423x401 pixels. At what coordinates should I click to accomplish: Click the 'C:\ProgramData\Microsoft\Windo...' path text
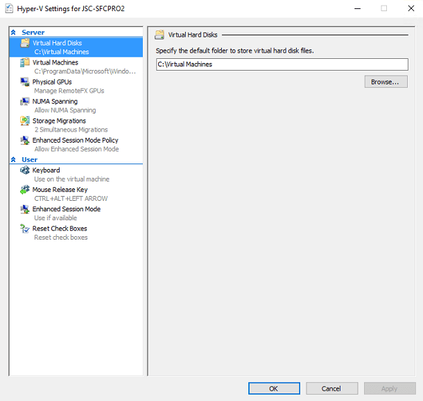coord(85,71)
